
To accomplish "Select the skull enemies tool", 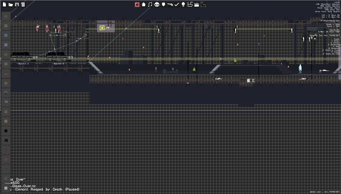I will coord(157,4).
